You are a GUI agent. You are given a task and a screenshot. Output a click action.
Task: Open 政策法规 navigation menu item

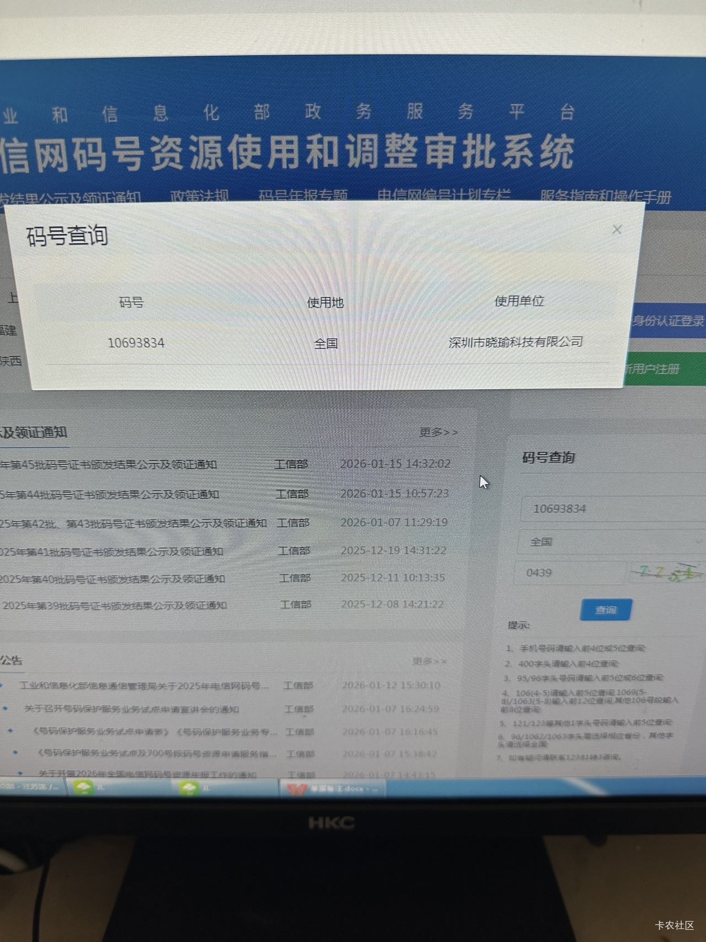pyautogui.click(x=199, y=196)
